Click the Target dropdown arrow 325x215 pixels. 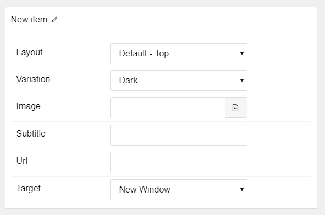coord(241,190)
